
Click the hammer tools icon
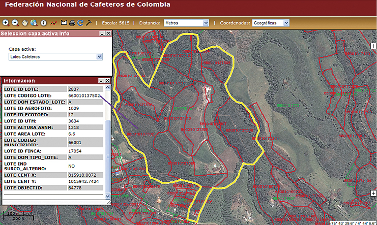[89, 23]
